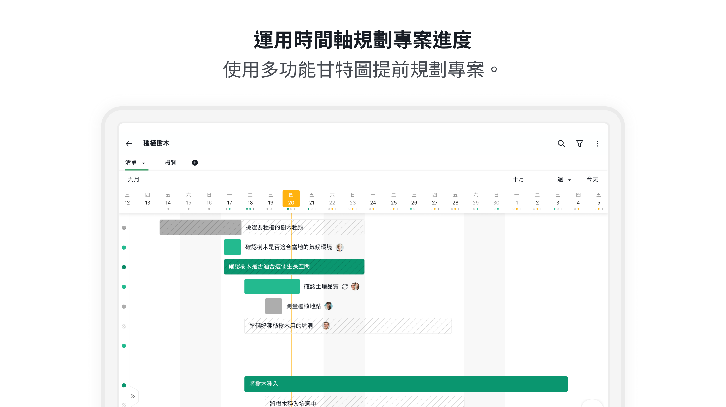Jump to 今天 on the timeline
The width and height of the screenshot is (726, 407).
[x=592, y=180]
